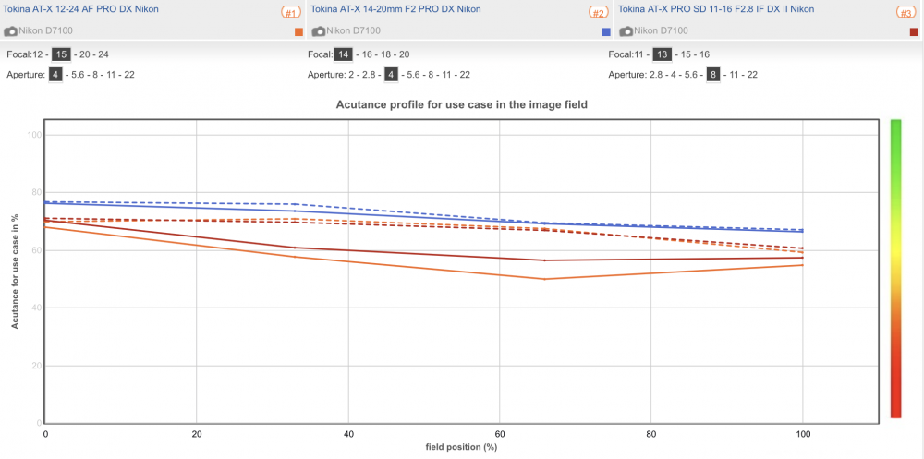Image resolution: width=924 pixels, height=459 pixels.
Task: Select aperture 4 for the Tokina 14-20mm lens
Action: (x=390, y=75)
